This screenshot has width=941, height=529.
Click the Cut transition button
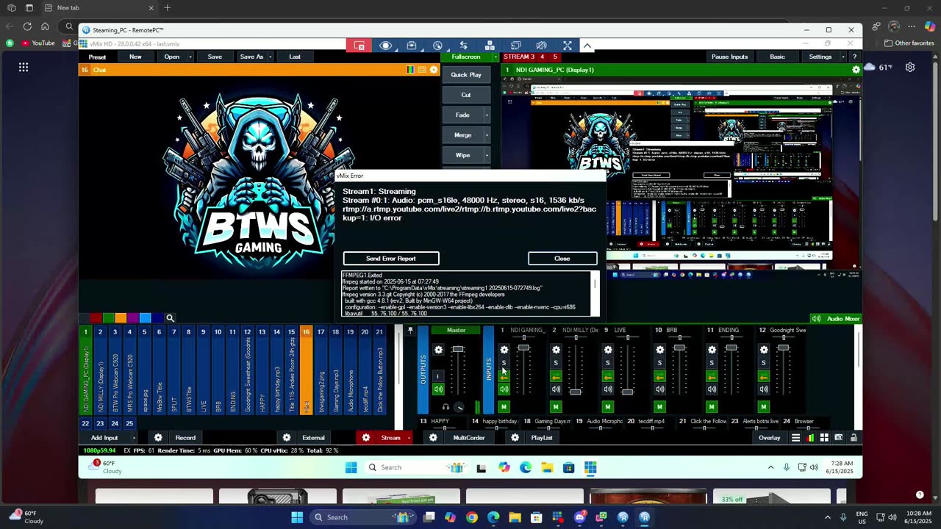(x=466, y=95)
